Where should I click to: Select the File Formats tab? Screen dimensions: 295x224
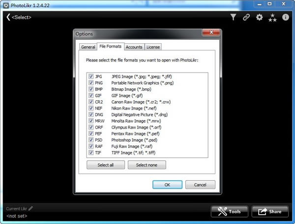[x=111, y=46]
